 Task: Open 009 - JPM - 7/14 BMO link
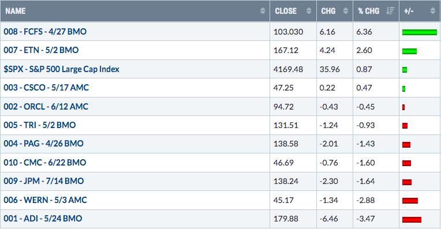pos(44,181)
